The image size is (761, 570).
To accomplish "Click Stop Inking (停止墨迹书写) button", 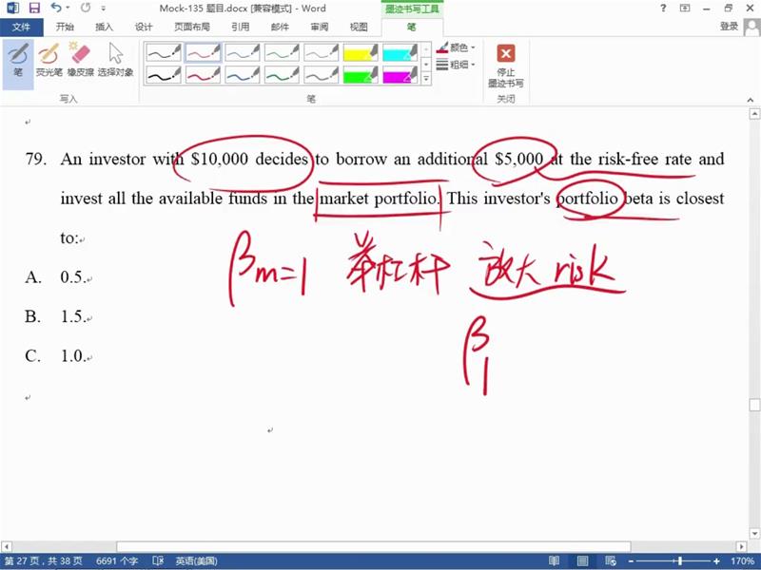I will click(x=506, y=66).
